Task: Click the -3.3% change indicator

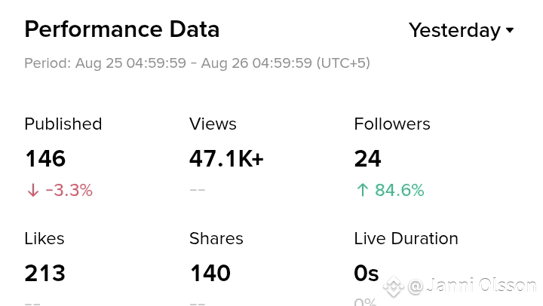Action: pos(69,191)
